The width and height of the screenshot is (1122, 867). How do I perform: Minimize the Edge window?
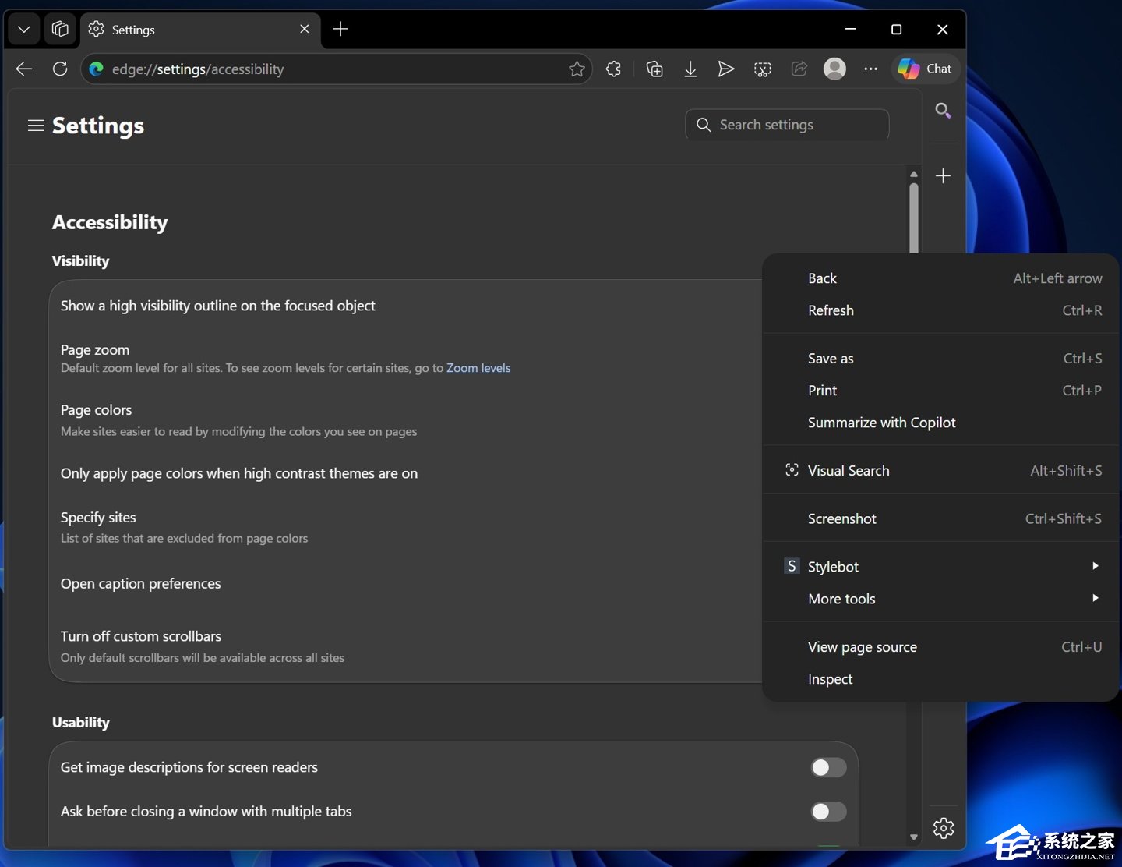coord(851,30)
